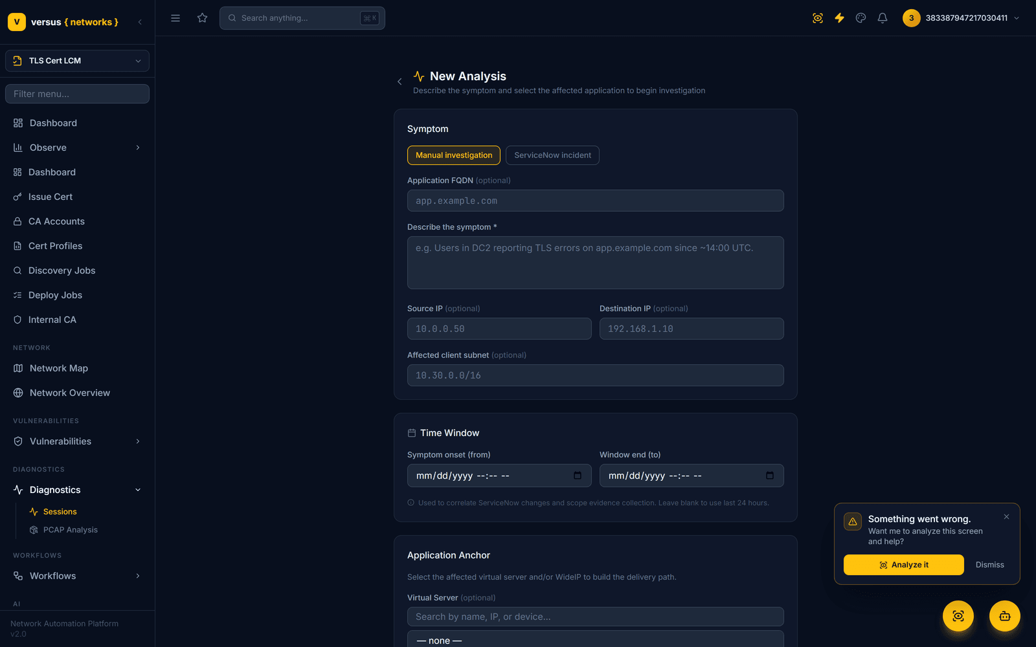The width and height of the screenshot is (1036, 647).
Task: Dismiss the error popup
Action: tap(990, 565)
